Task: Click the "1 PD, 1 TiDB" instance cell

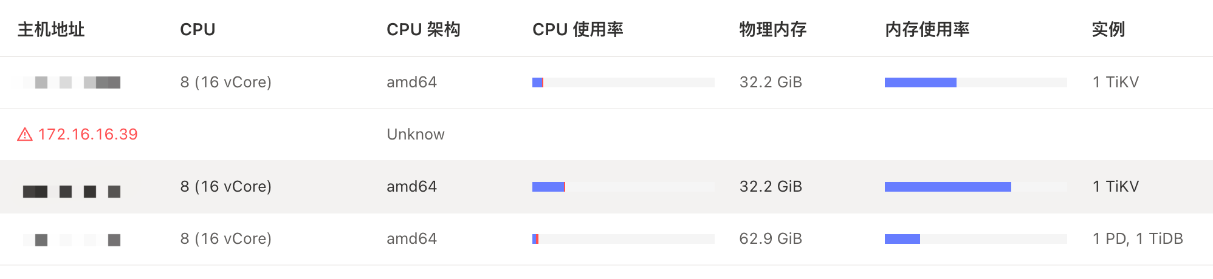Action: 1138,239
